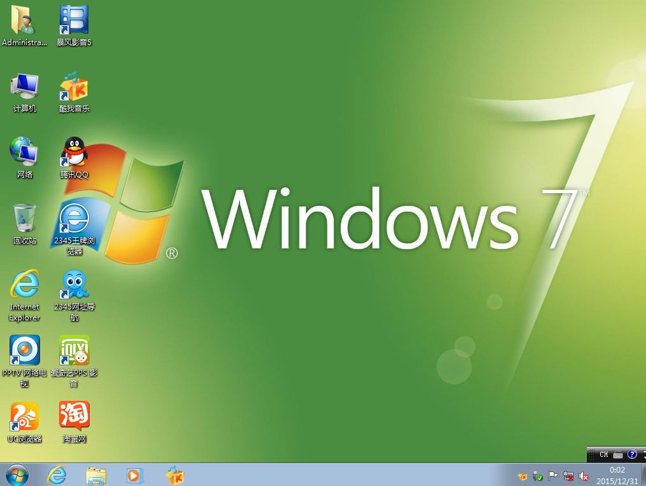Switch the CH input language indicator
This screenshot has width=646, height=486.
tap(603, 454)
